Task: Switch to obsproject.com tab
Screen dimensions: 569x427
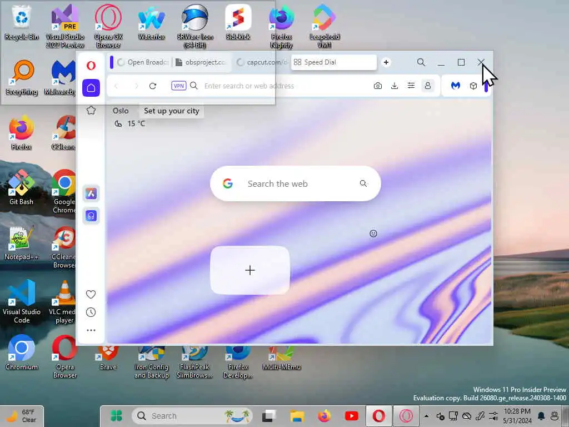Action: pos(201,62)
